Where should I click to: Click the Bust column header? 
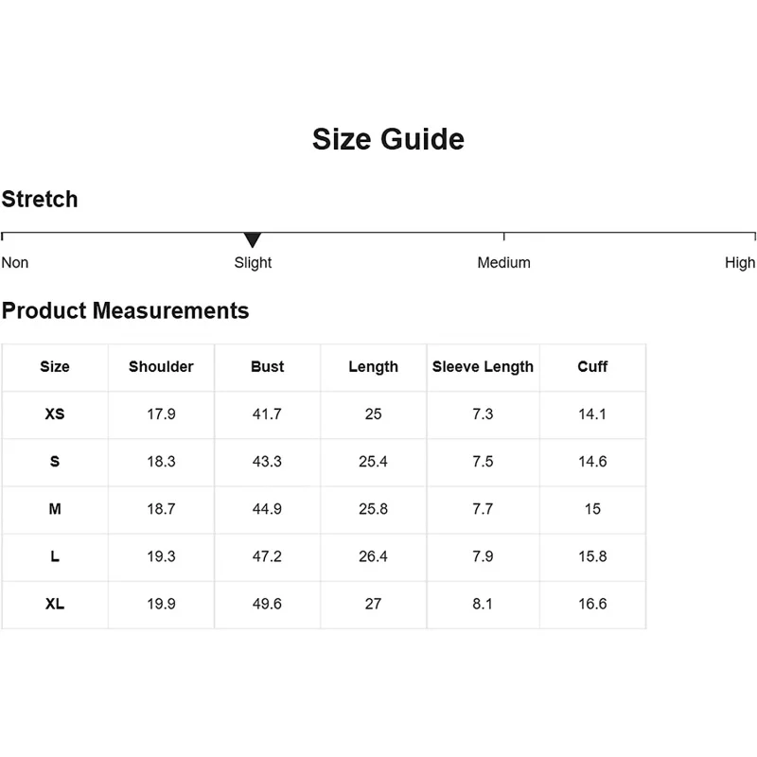point(267,367)
